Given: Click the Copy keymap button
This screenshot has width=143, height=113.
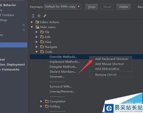Looking at the screenshot, I should point(92,7).
